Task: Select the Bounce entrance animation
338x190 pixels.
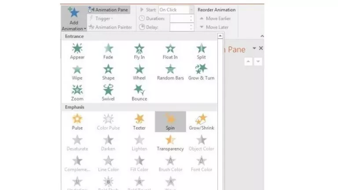Action: (x=139, y=93)
